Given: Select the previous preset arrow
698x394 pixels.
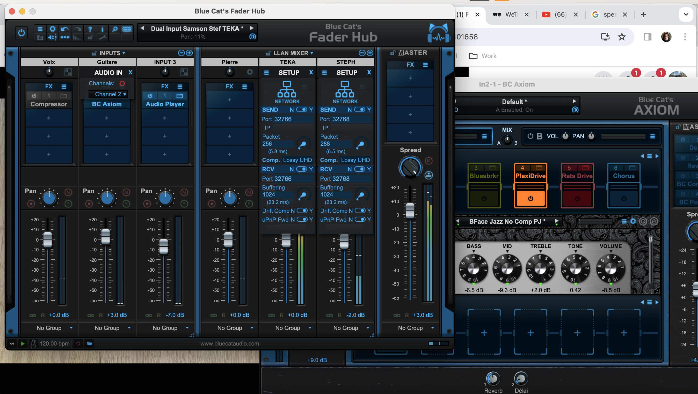Looking at the screenshot, I should coord(142,28).
